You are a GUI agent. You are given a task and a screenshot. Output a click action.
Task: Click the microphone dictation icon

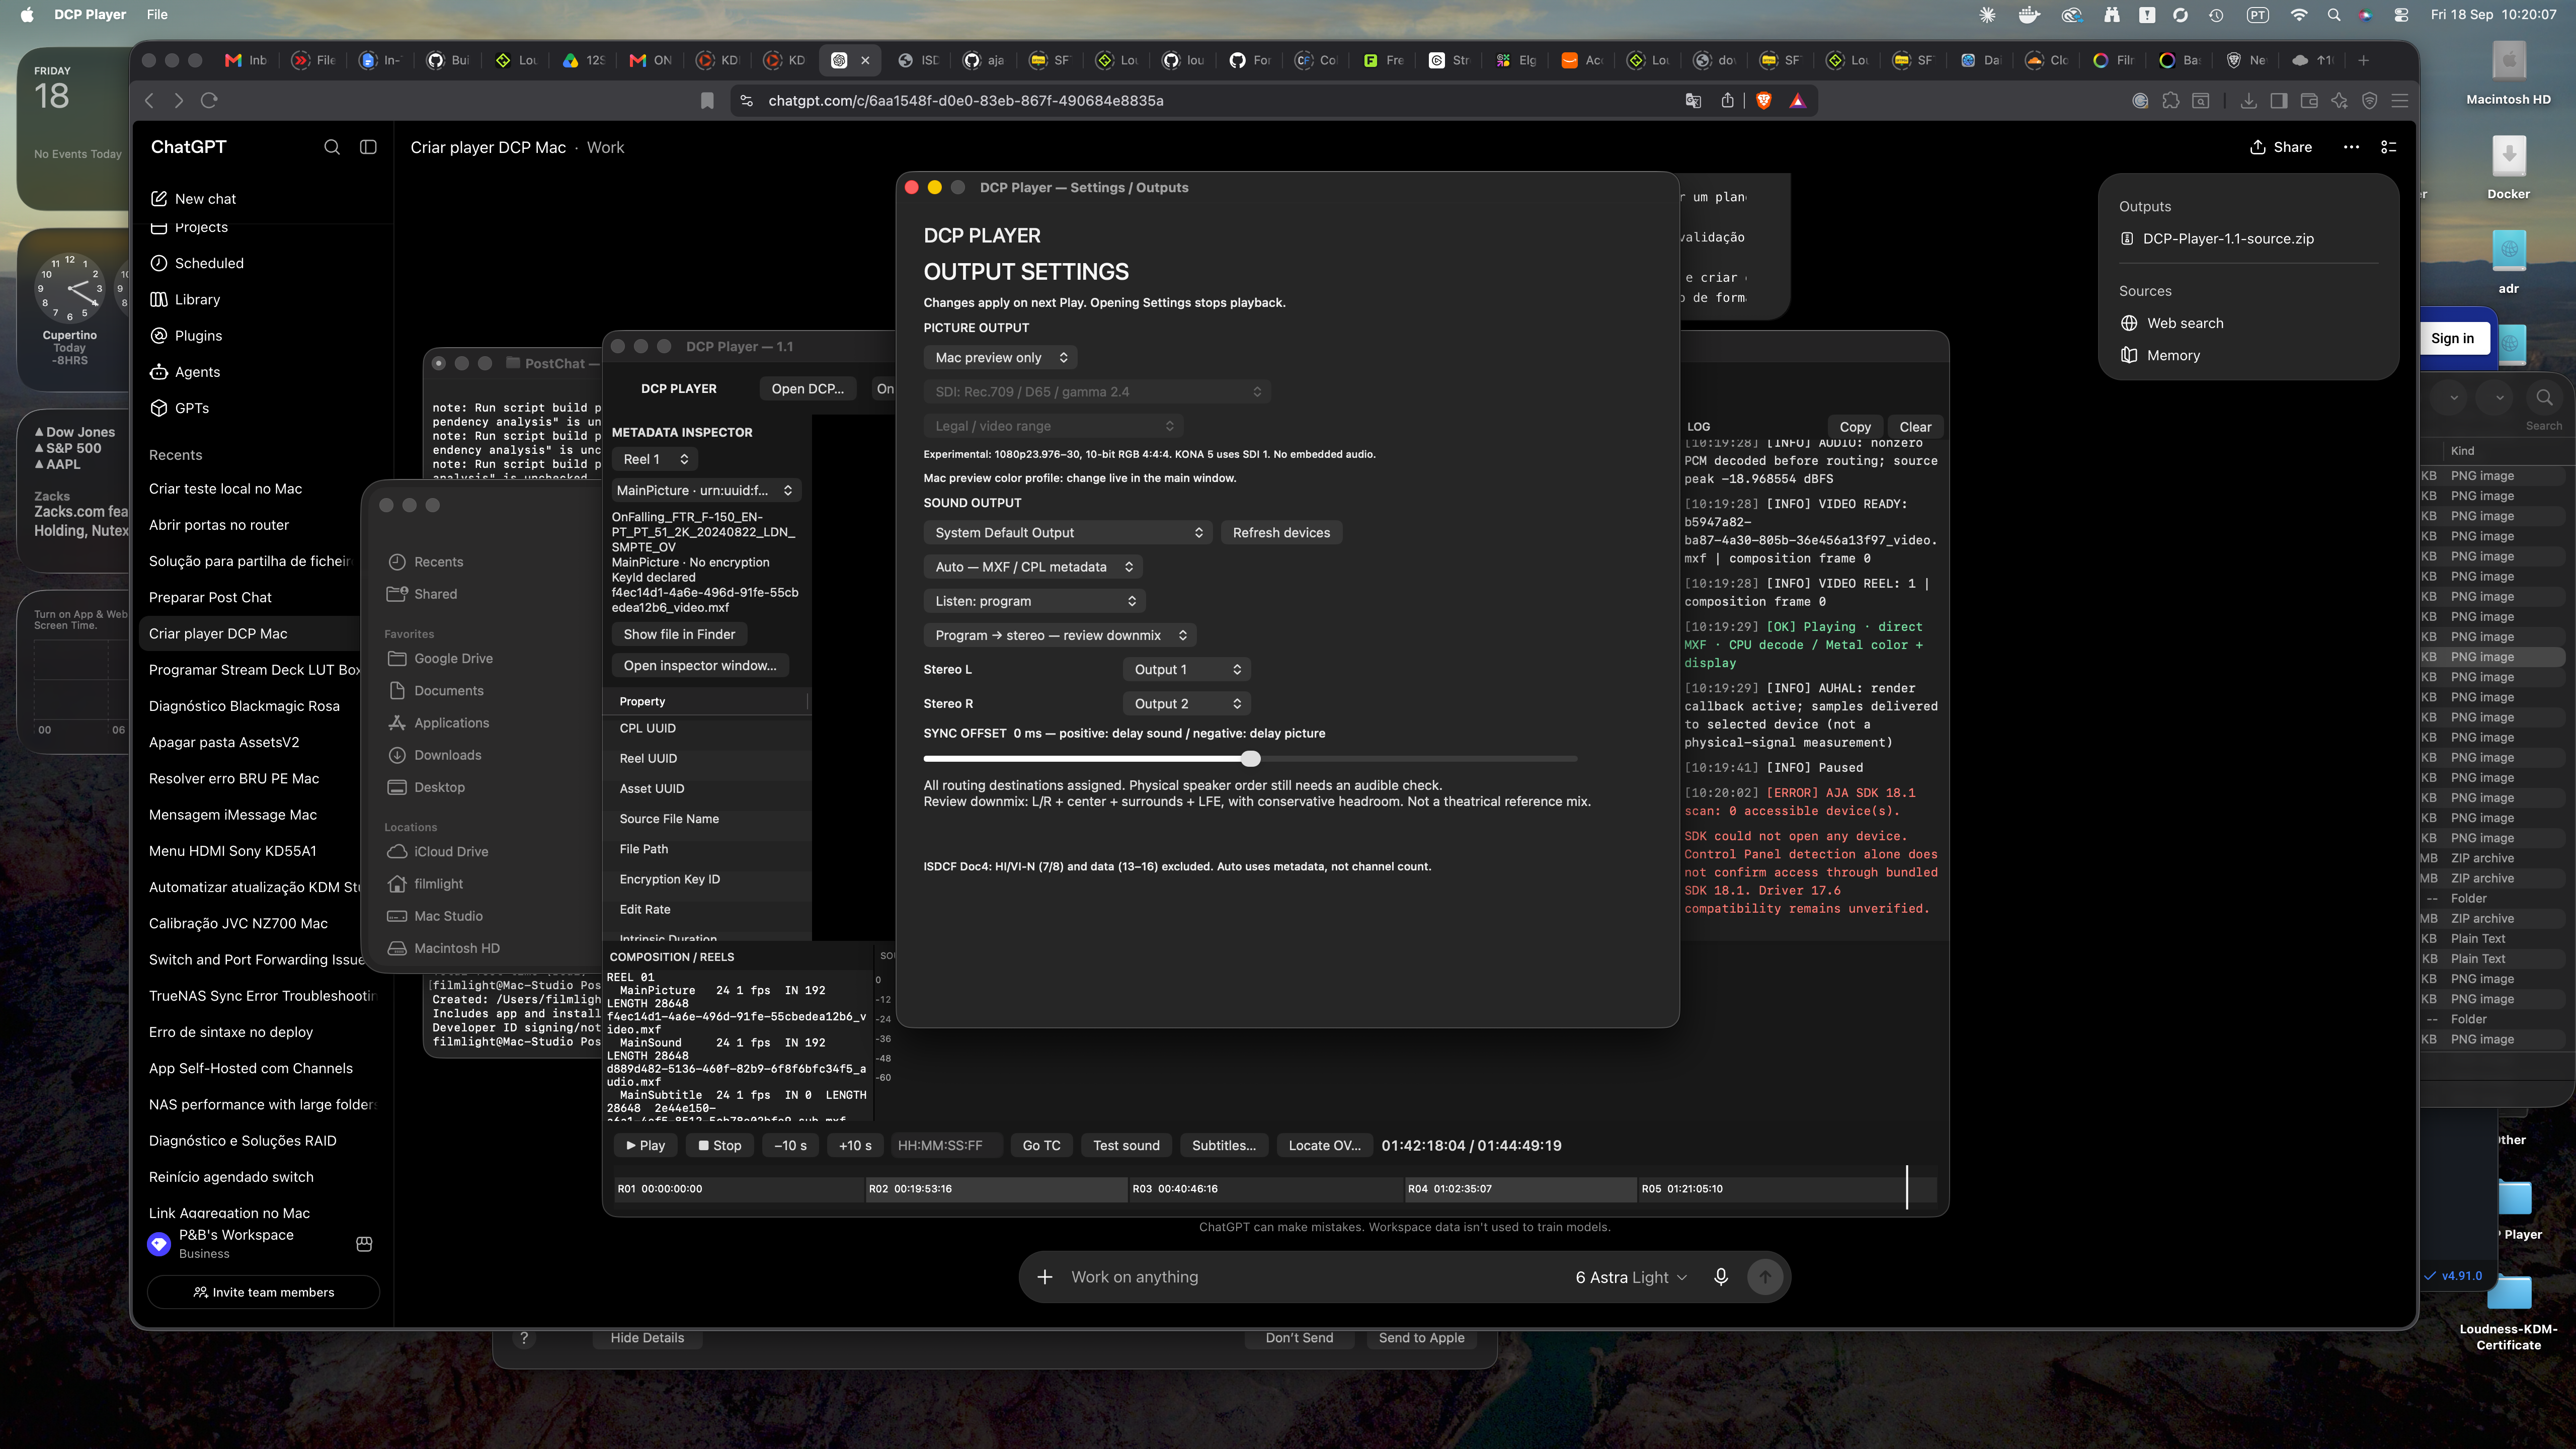tap(1721, 1277)
